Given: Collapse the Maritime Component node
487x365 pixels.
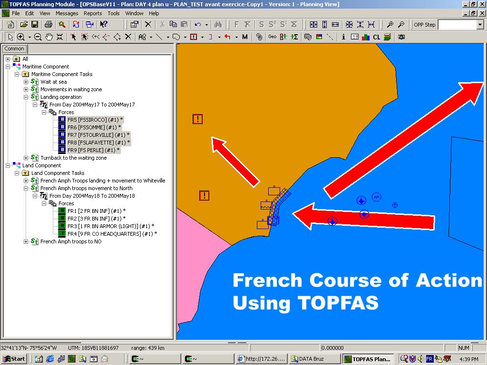Looking at the screenshot, I should coord(8,67).
